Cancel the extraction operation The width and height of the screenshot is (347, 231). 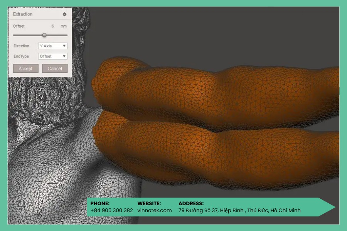pos(55,69)
